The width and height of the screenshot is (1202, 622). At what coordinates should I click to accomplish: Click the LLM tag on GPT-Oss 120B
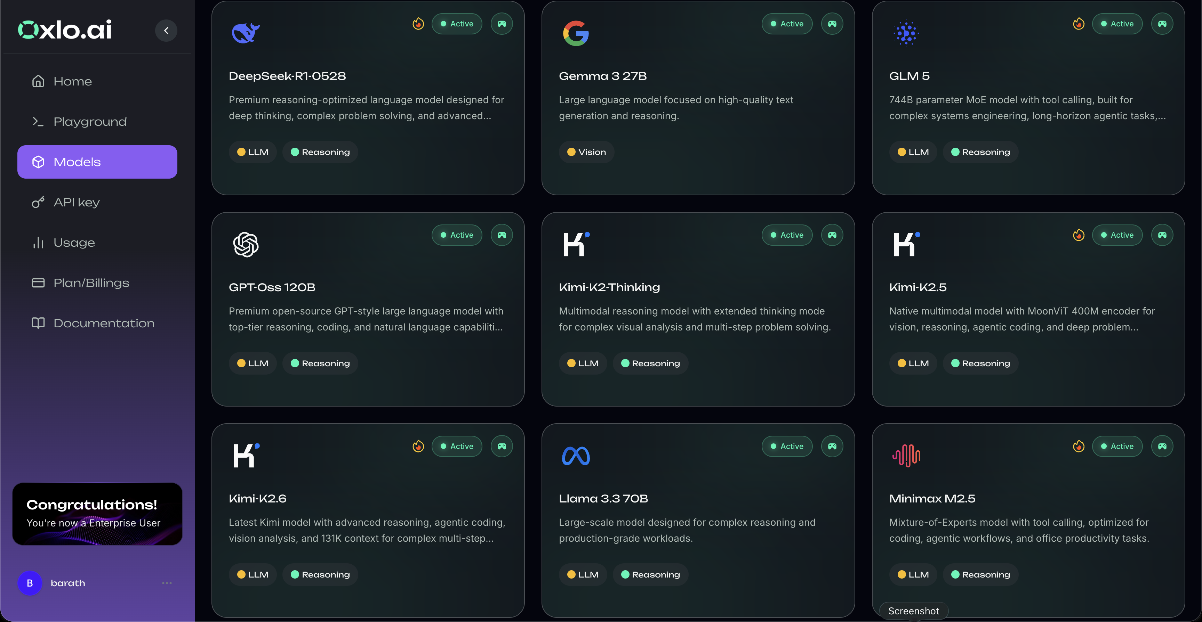click(x=253, y=363)
